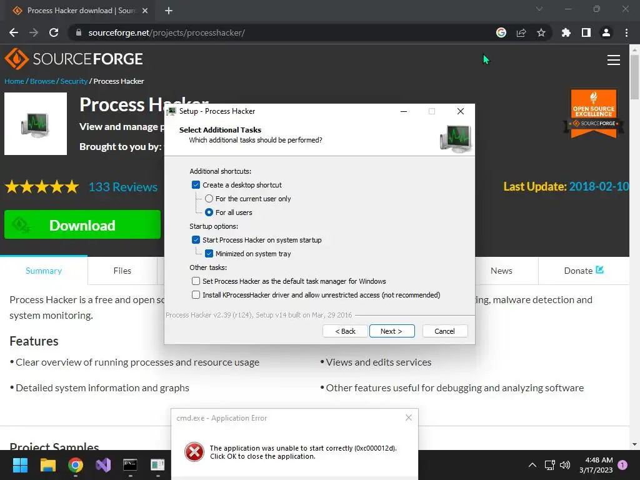The height and width of the screenshot is (480, 640).
Task: Open the tab search chevron
Action: (539, 9)
